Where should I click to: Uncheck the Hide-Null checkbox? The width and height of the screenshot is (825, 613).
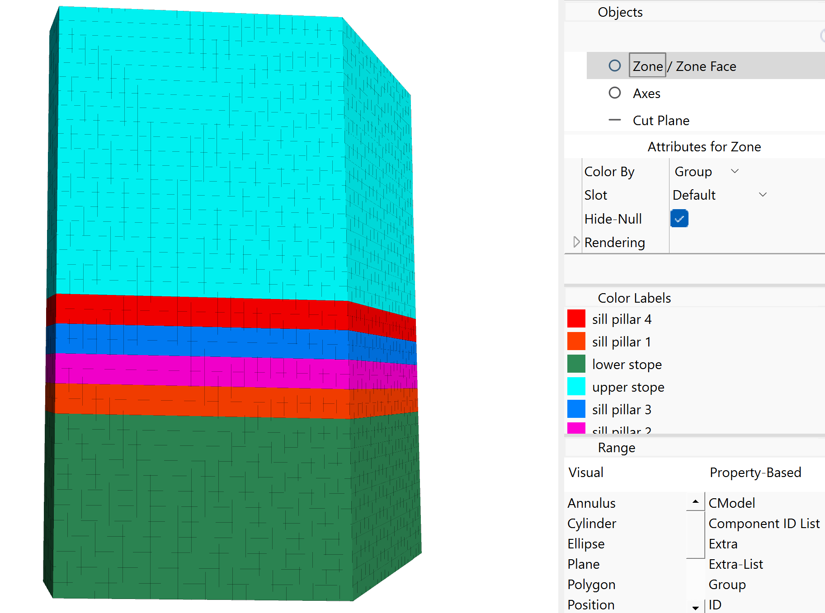679,219
